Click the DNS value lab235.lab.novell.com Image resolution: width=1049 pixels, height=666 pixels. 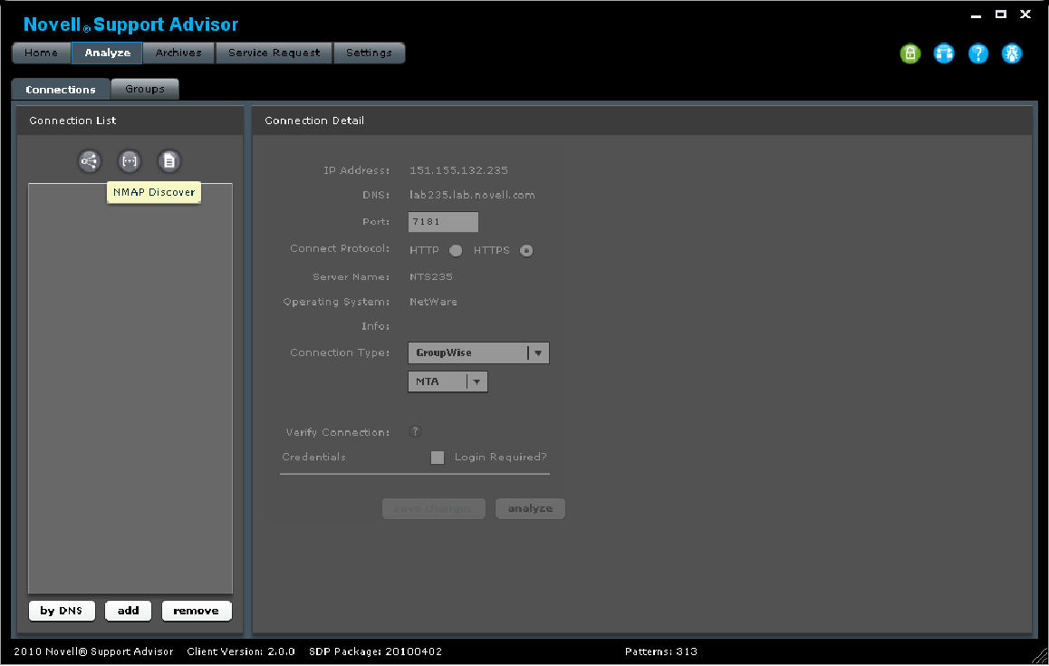[x=472, y=196]
